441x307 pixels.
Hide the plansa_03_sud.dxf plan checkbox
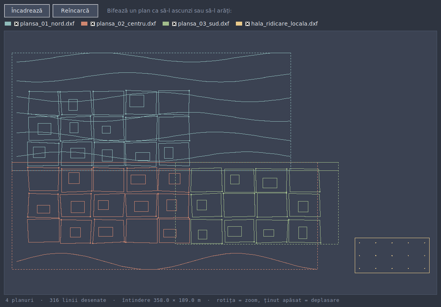pos(174,24)
